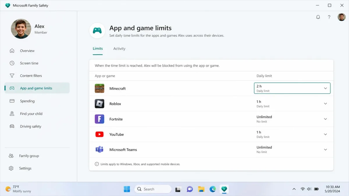
Task: Click the Overview home icon in sidebar
Action: [12, 51]
